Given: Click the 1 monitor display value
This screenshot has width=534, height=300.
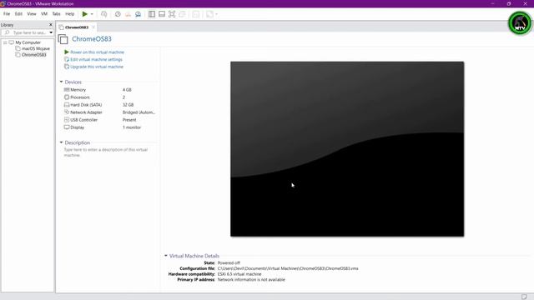Looking at the screenshot, I should 132,127.
